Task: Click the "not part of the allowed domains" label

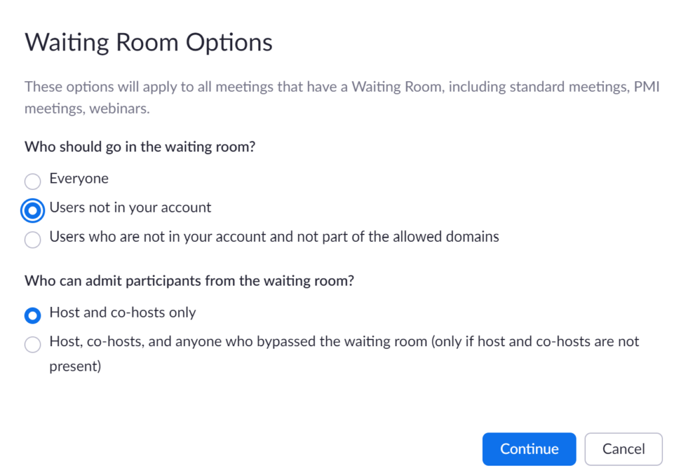Action: (274, 236)
